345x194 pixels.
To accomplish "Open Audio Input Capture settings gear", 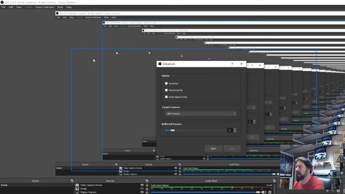I will coord(270,192).
